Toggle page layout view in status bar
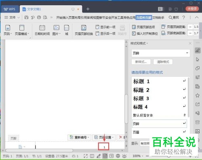This screenshot has height=160, width=202. tap(105, 156)
